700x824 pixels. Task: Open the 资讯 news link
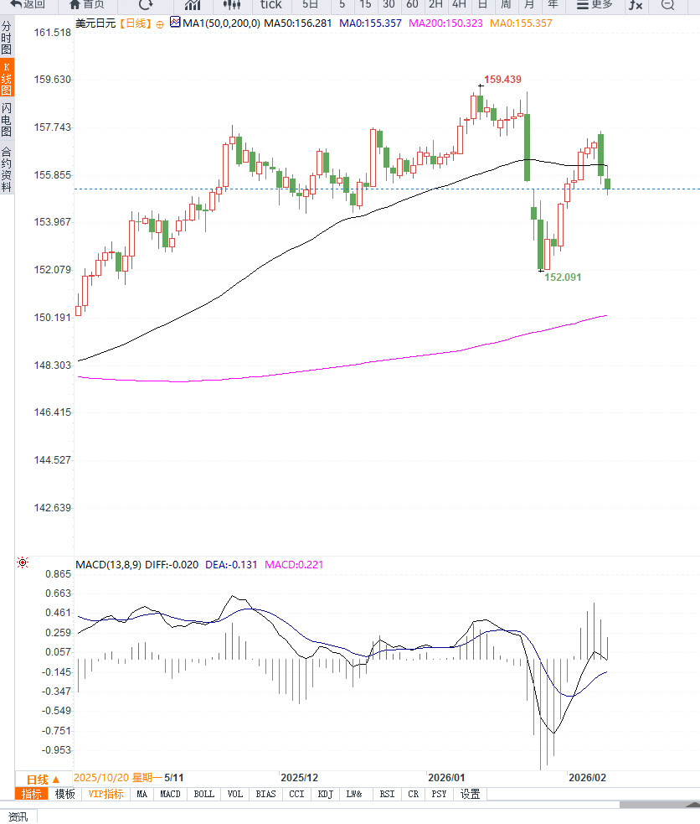tap(18, 816)
